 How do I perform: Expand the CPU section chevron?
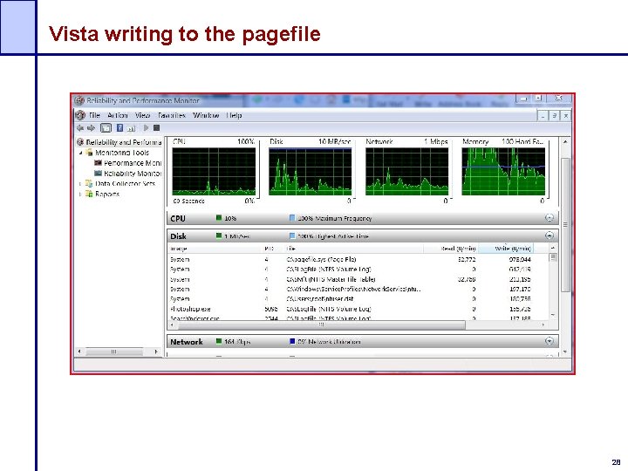tap(549, 217)
